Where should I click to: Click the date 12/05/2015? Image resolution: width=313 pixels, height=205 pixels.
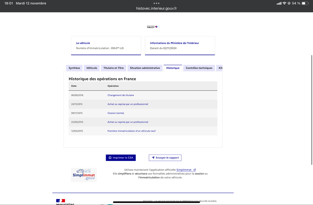point(77,131)
